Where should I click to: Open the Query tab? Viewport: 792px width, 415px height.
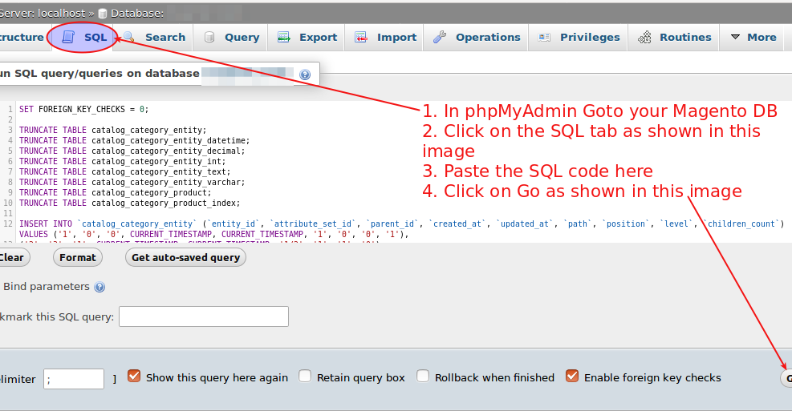click(231, 38)
